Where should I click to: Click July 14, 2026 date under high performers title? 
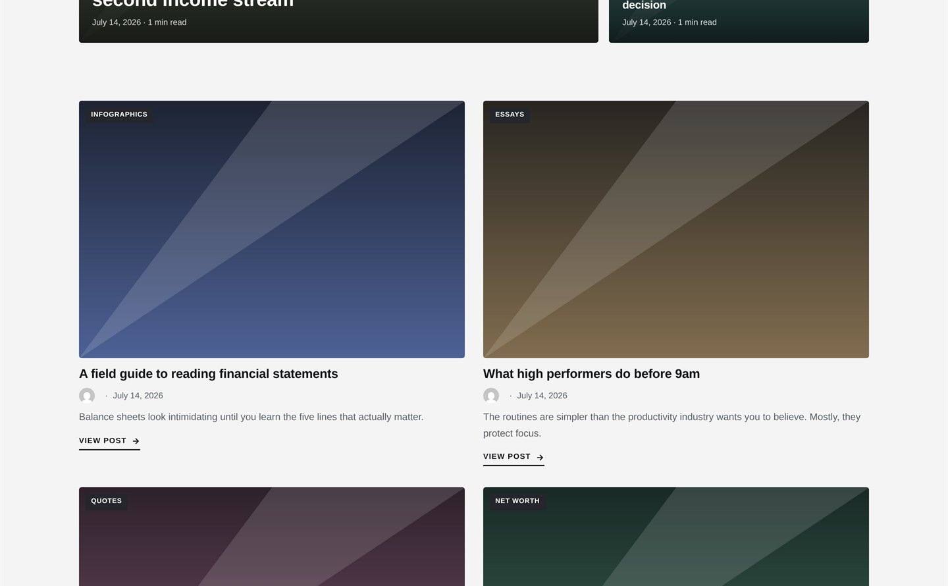click(542, 396)
